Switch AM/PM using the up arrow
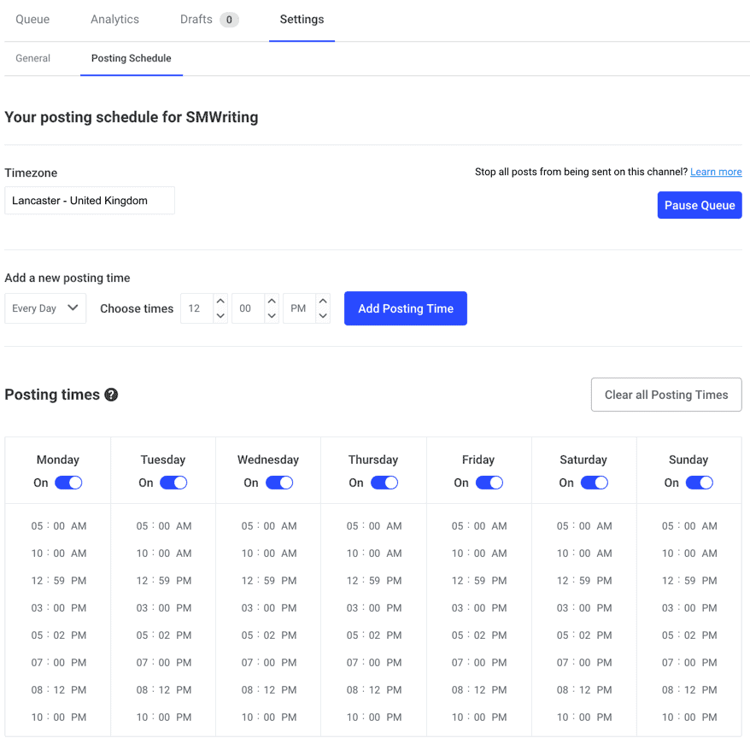This screenshot has height=744, width=750. click(x=323, y=301)
